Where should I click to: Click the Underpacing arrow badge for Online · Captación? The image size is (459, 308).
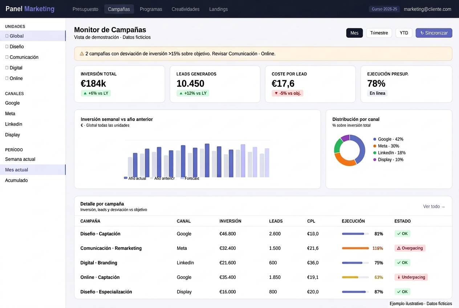pyautogui.click(x=411, y=277)
